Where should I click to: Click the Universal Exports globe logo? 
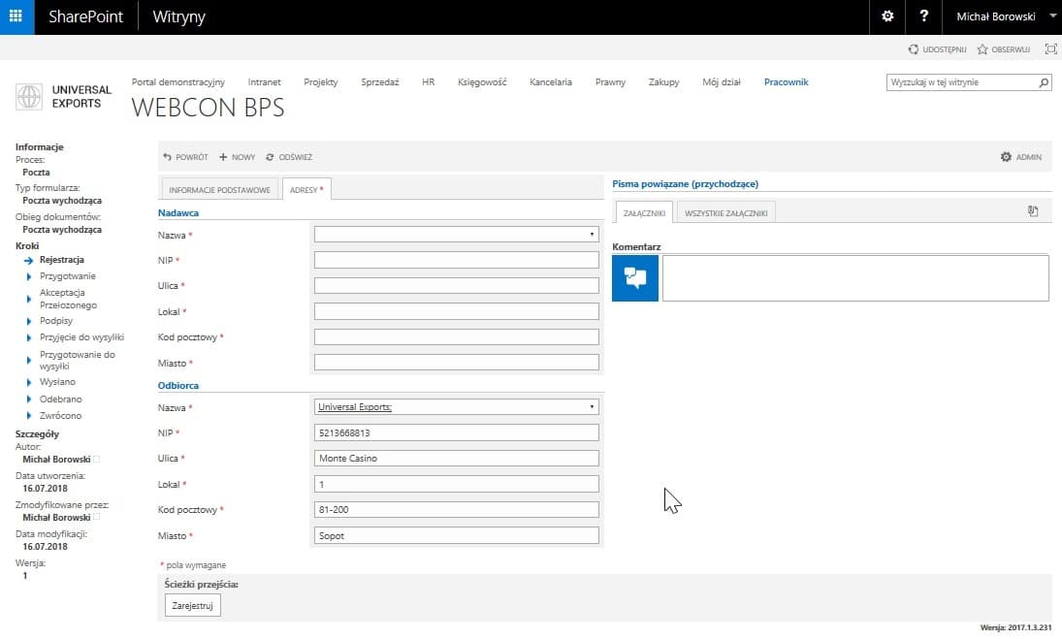29,97
